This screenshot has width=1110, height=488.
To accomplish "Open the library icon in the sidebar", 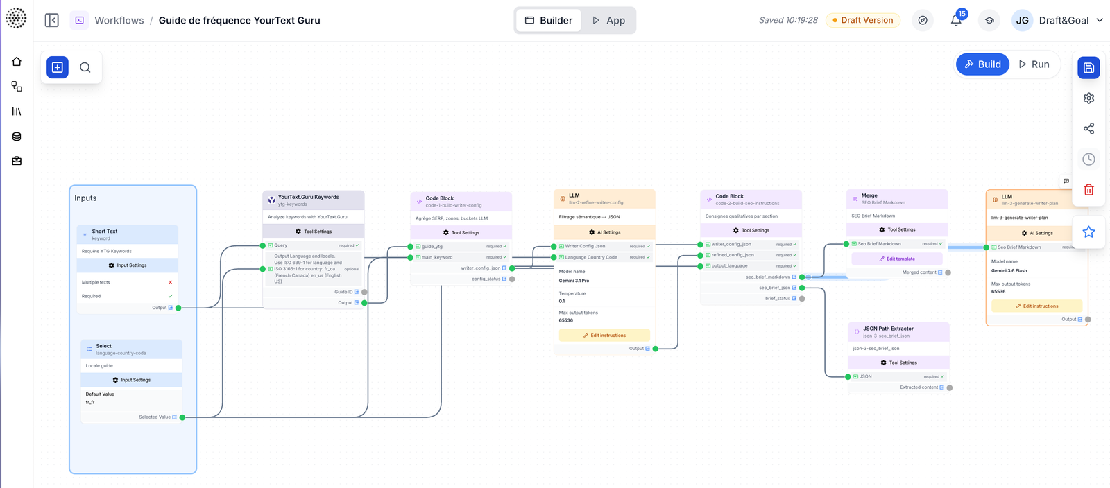I will pyautogui.click(x=17, y=112).
